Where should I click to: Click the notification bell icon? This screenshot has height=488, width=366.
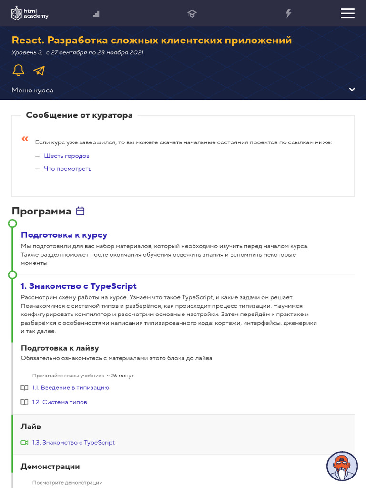coord(19,71)
